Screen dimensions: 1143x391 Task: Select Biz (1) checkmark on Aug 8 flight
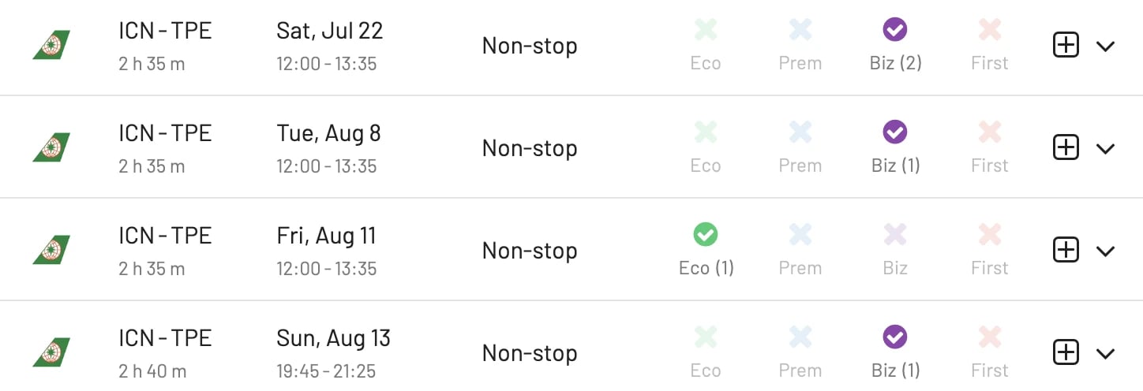(894, 132)
